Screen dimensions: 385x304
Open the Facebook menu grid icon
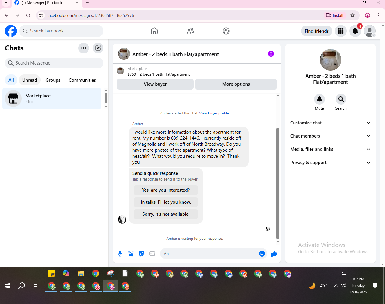click(341, 31)
